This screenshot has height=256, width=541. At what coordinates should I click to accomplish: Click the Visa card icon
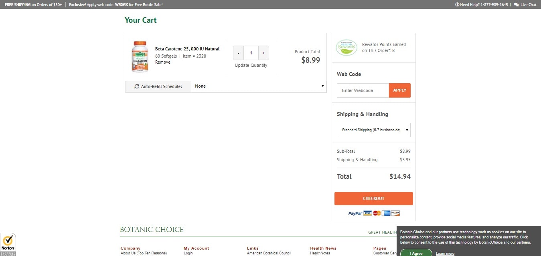(367, 213)
